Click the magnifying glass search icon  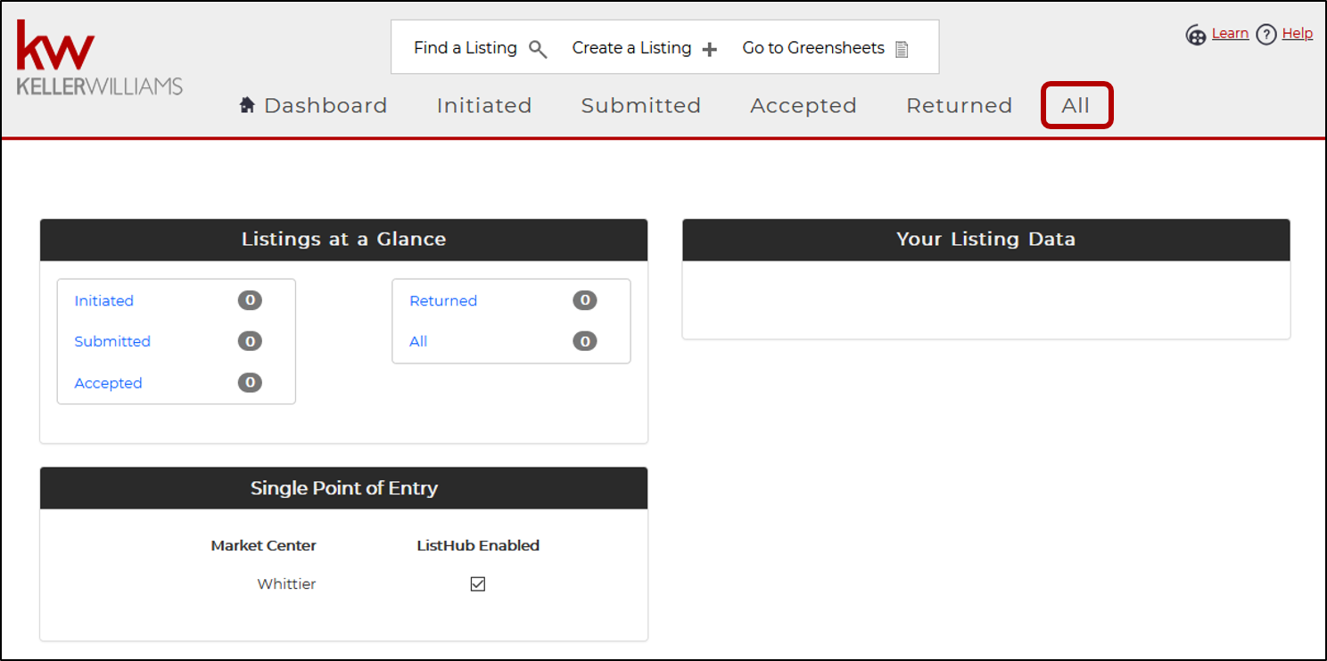tap(538, 49)
